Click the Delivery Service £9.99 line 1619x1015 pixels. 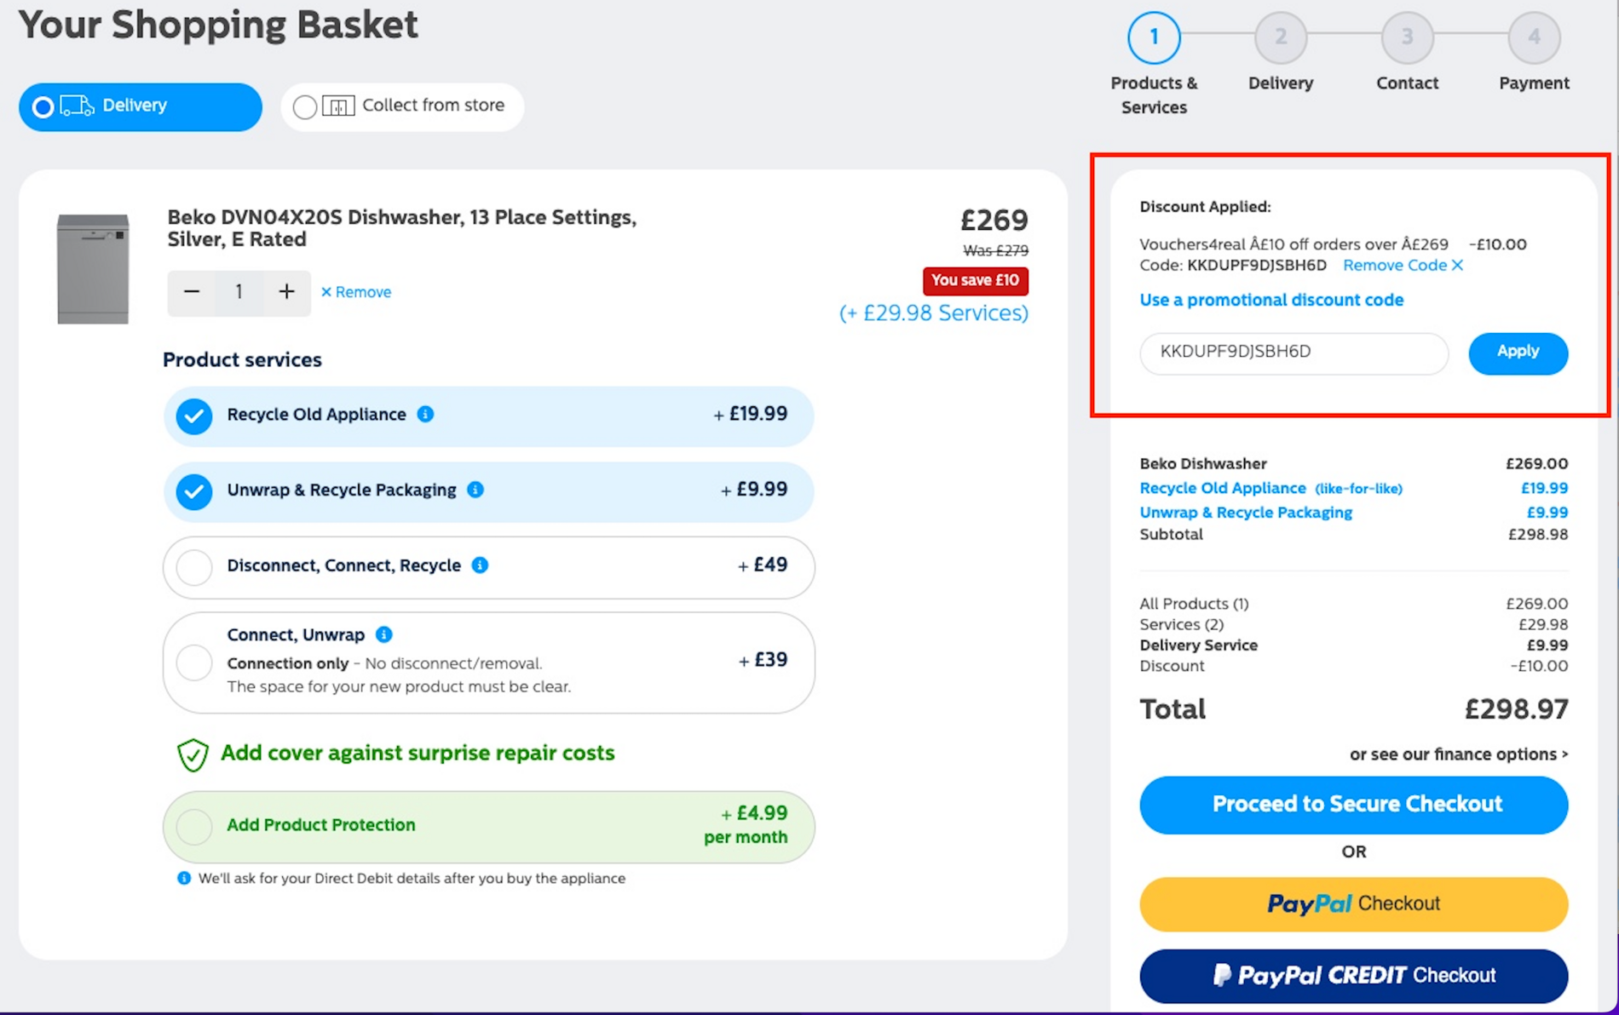tap(1353, 645)
